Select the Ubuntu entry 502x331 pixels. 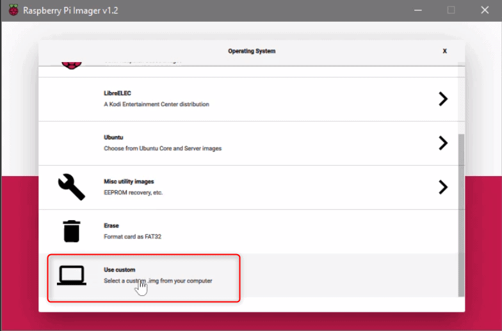(248, 143)
